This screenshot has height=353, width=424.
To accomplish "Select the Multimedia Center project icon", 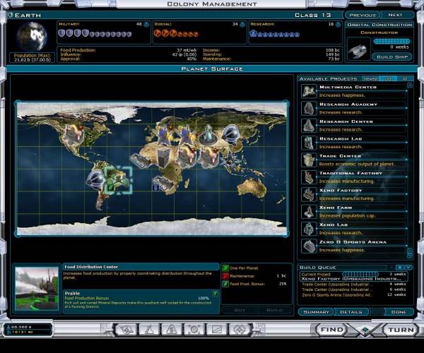I will [x=309, y=91].
